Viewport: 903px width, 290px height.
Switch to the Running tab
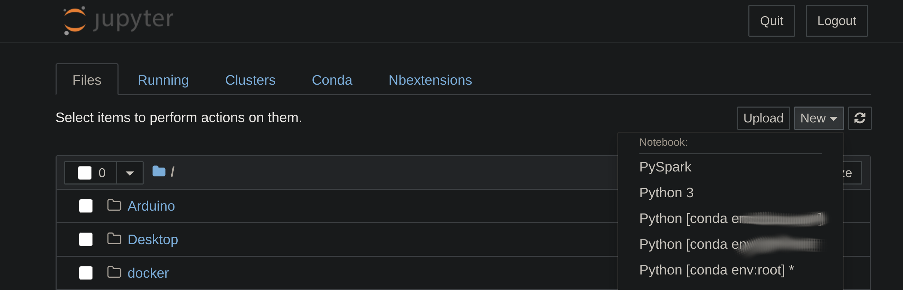(163, 80)
